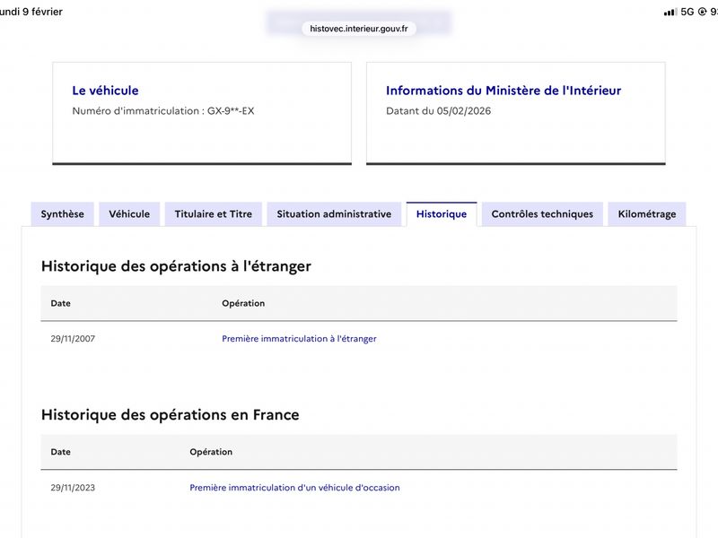Image resolution: width=718 pixels, height=538 pixels.
Task: Click the 'Datant du 05/02/2026' text
Action: 438,111
